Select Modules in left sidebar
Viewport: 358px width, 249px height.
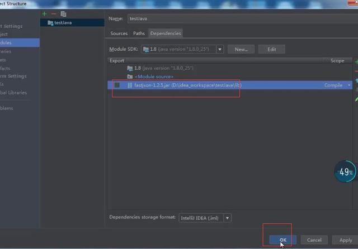20,42
